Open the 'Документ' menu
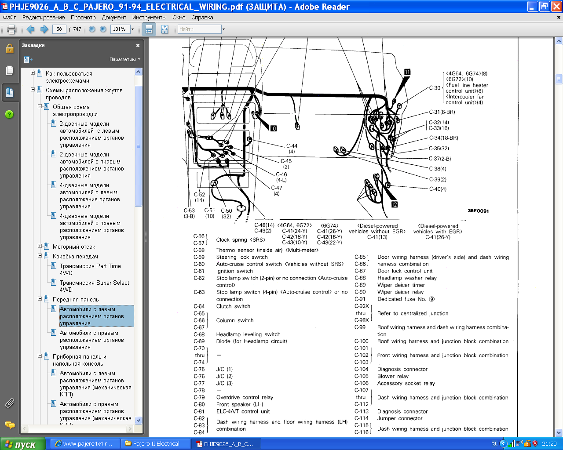The height and width of the screenshot is (450, 563). (x=114, y=18)
